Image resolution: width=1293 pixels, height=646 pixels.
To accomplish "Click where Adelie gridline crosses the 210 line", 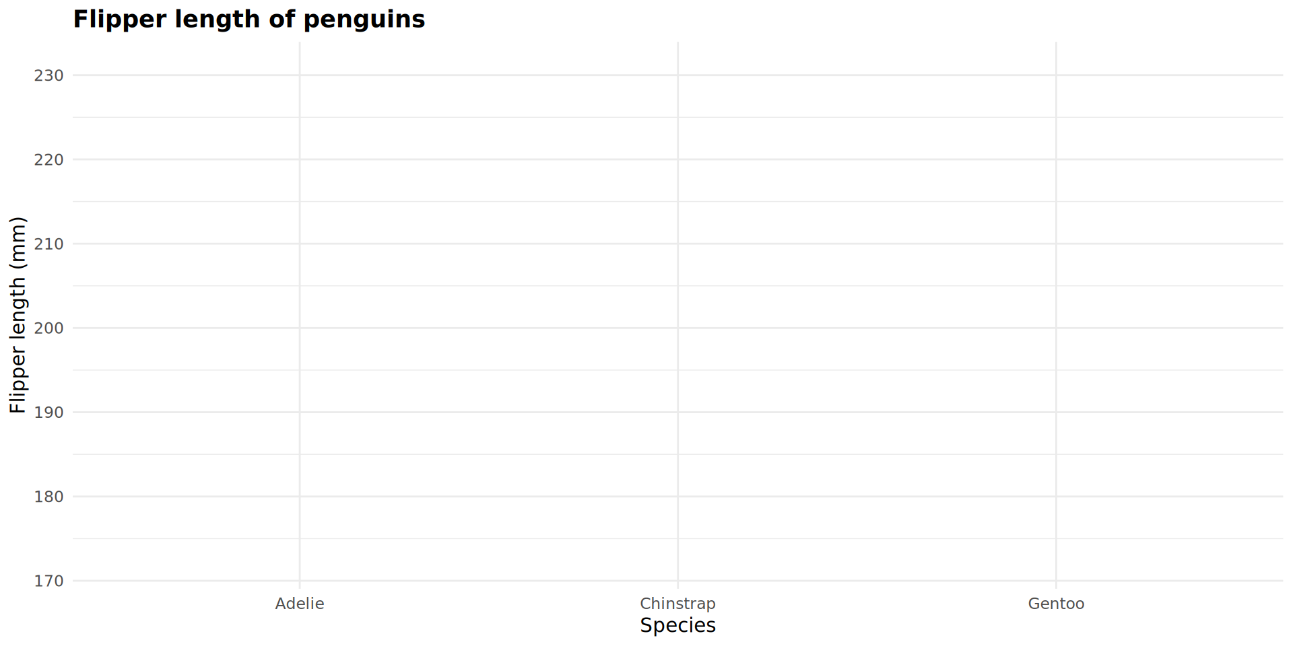I will [x=300, y=244].
